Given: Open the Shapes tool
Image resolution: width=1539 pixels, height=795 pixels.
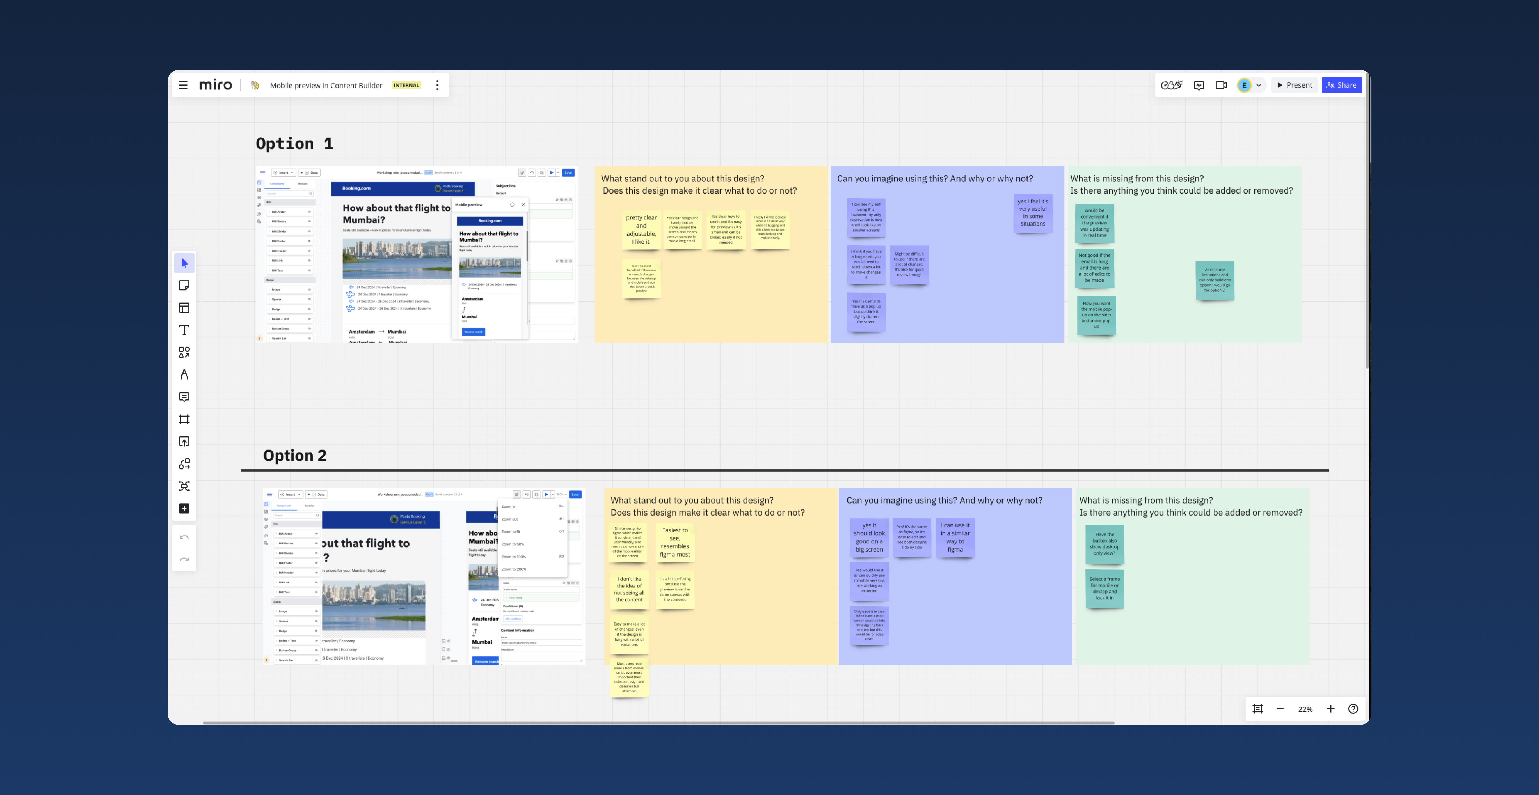Looking at the screenshot, I should coord(185,352).
